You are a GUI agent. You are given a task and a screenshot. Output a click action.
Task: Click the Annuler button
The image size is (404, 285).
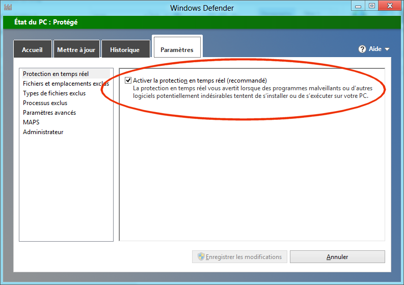pos(337,256)
